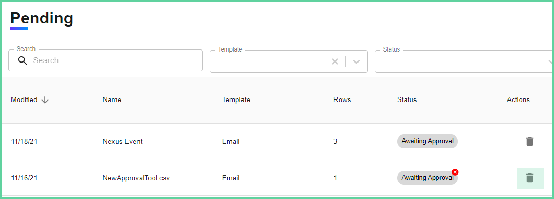Toggle sort direction arrow beside Modified

[45, 100]
